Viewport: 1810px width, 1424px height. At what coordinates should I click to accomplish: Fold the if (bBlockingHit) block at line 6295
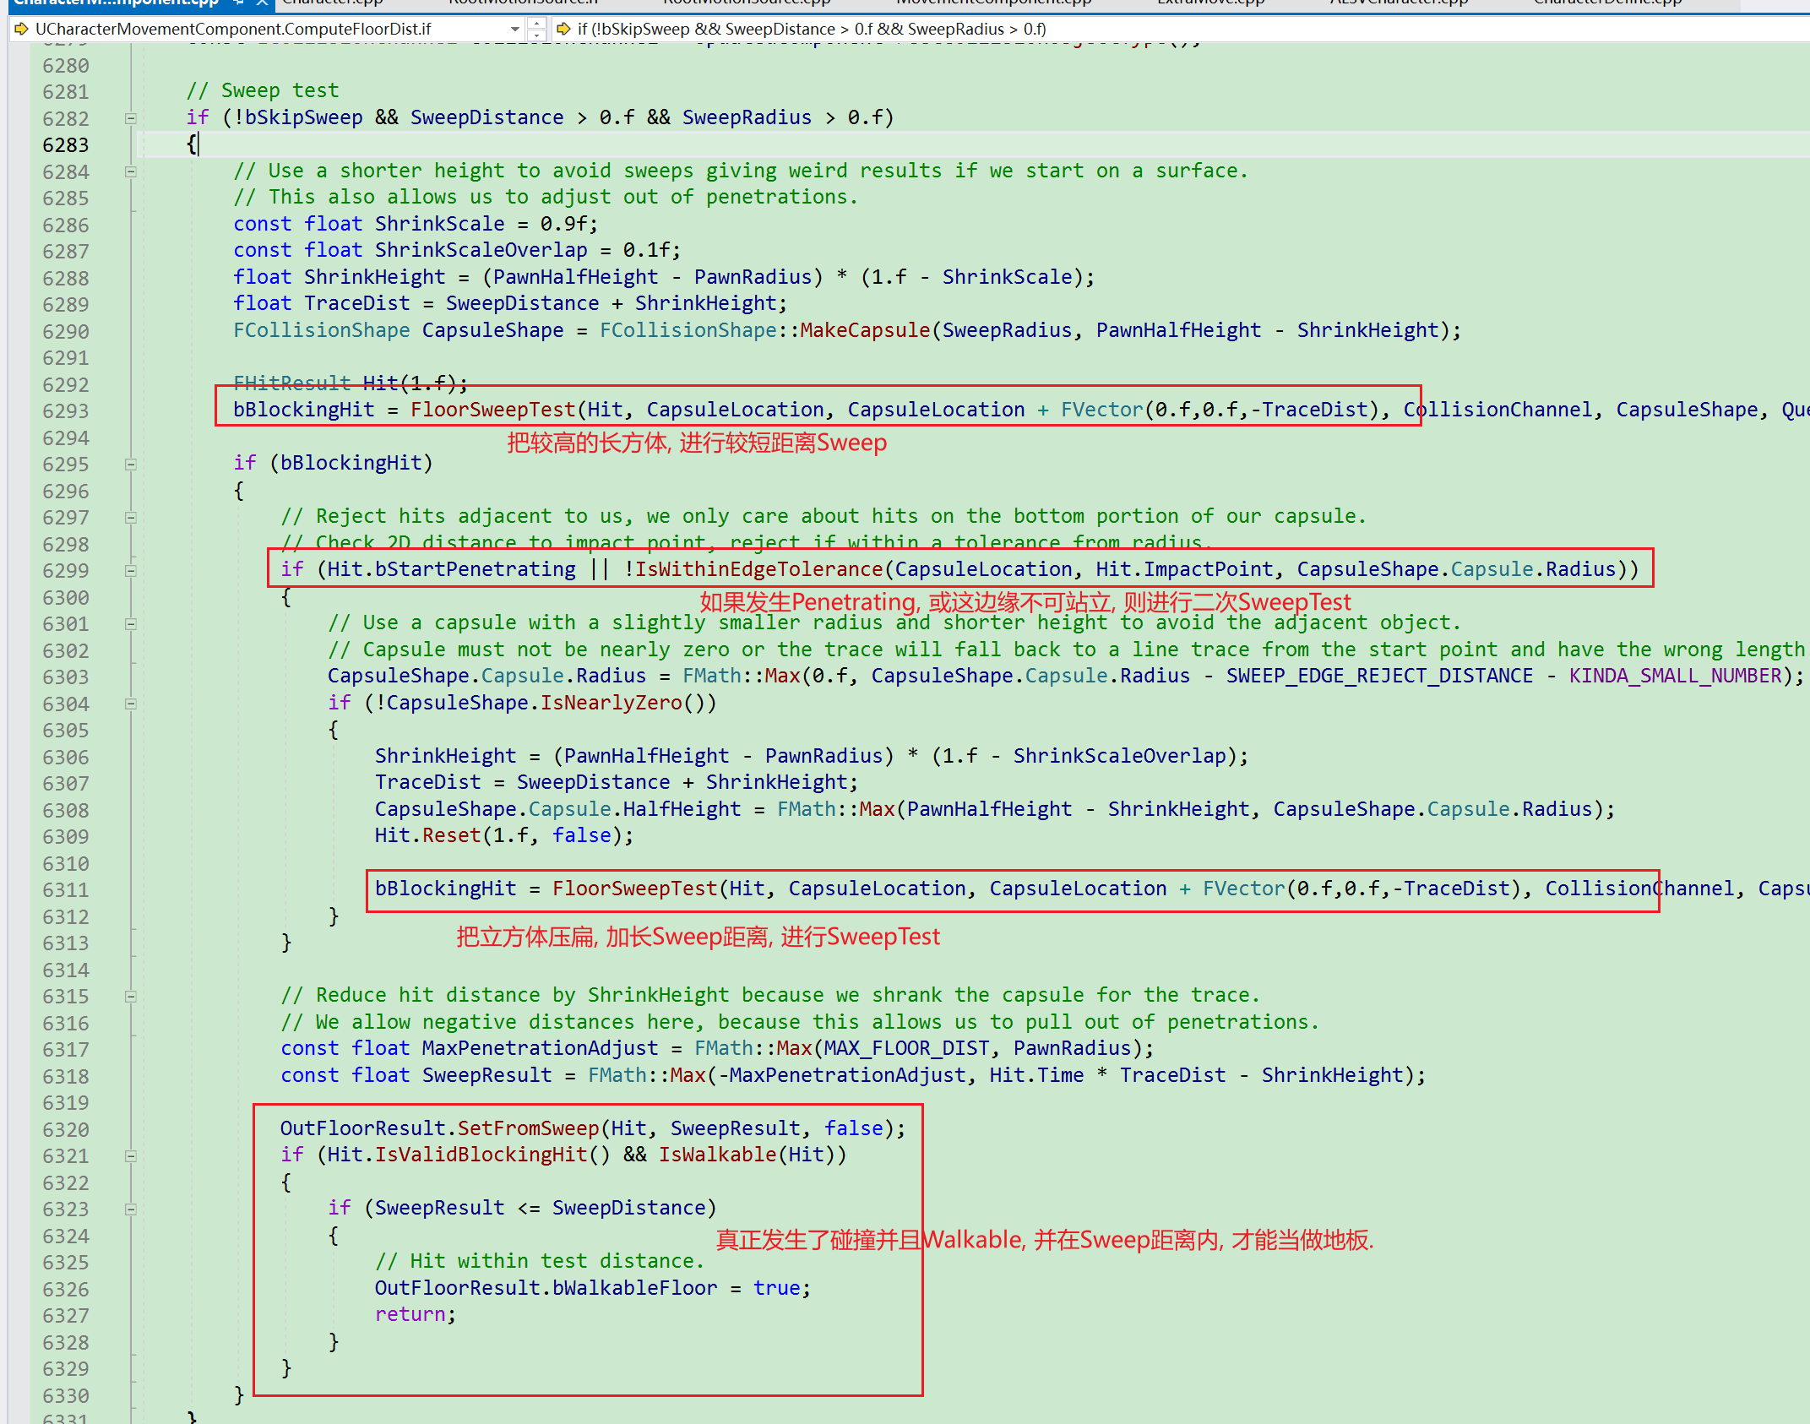tap(131, 464)
